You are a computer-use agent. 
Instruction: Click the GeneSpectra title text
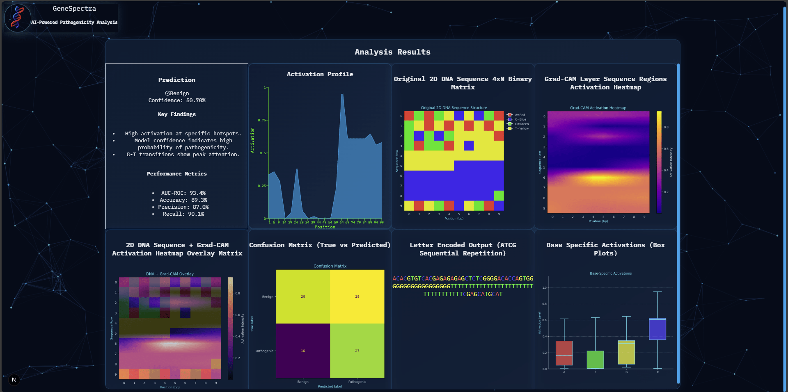point(74,9)
